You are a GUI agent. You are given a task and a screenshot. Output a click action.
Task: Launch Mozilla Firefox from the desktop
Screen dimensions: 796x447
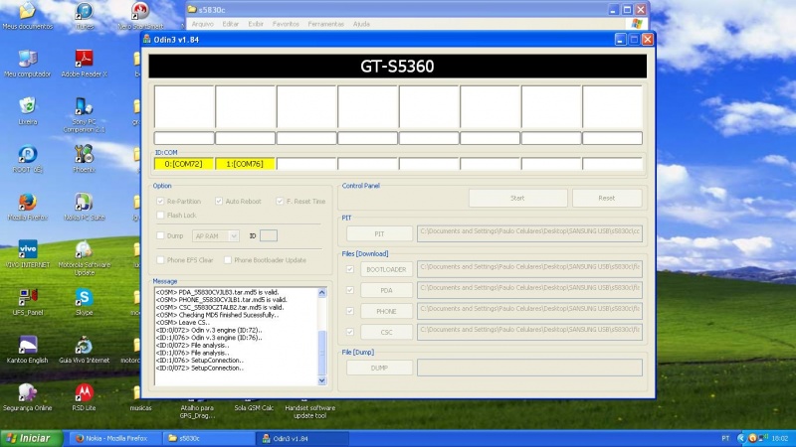[28, 207]
